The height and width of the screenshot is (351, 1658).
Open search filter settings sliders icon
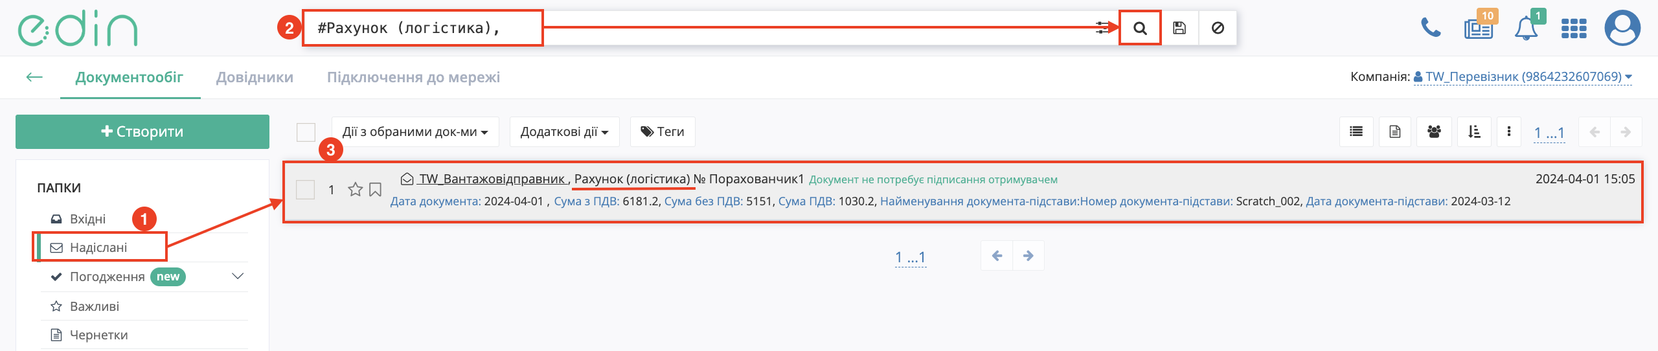1102,28
